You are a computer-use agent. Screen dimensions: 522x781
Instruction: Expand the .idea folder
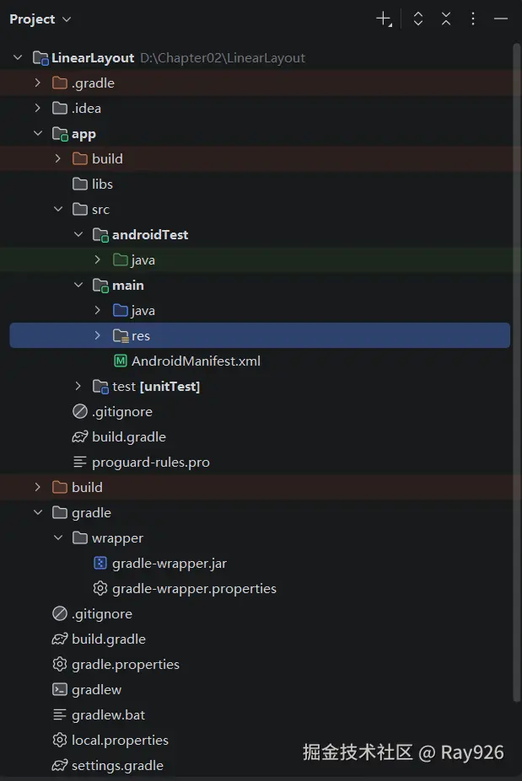click(x=38, y=109)
